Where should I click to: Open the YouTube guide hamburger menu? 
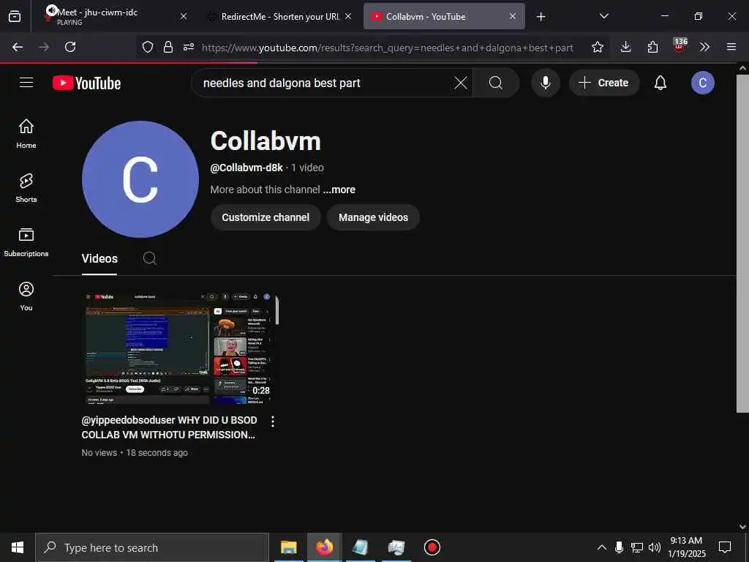[x=26, y=83]
